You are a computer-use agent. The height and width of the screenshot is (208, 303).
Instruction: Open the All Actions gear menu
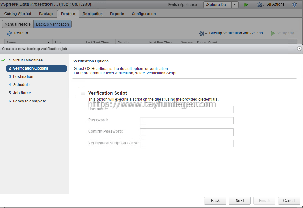261,5
